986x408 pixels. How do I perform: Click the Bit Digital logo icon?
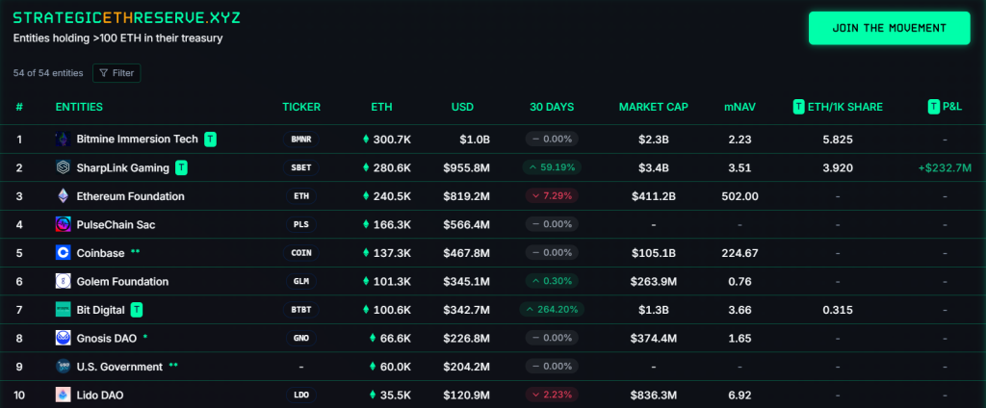(x=63, y=310)
